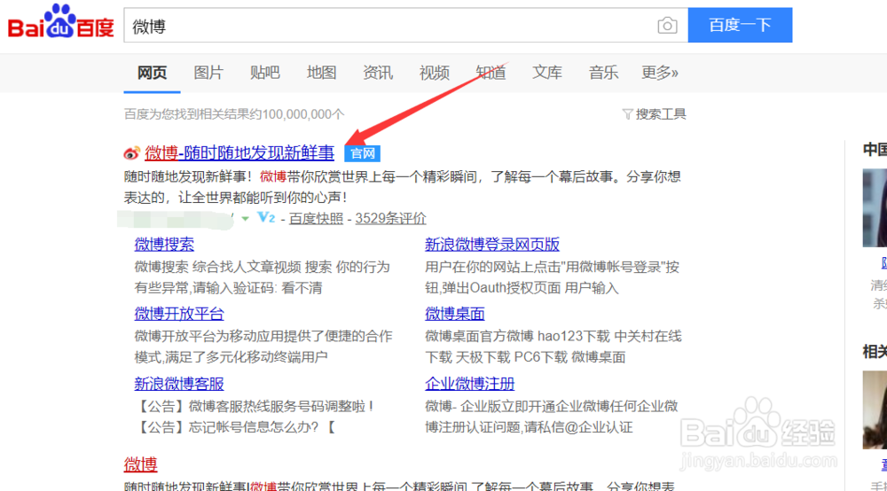Open the 微博桌面 link

(455, 314)
